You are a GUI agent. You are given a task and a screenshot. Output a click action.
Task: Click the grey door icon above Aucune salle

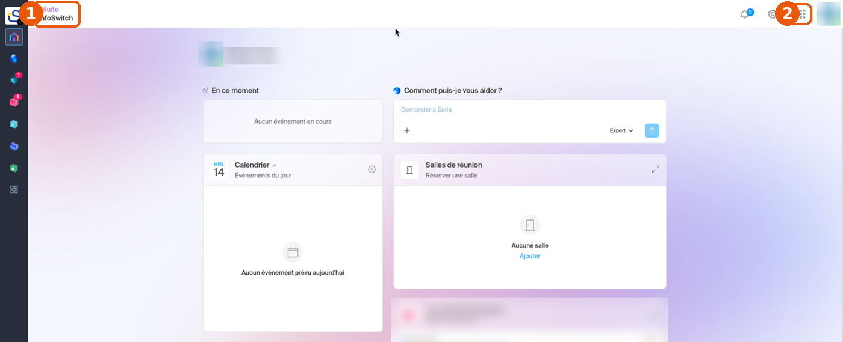point(530,225)
